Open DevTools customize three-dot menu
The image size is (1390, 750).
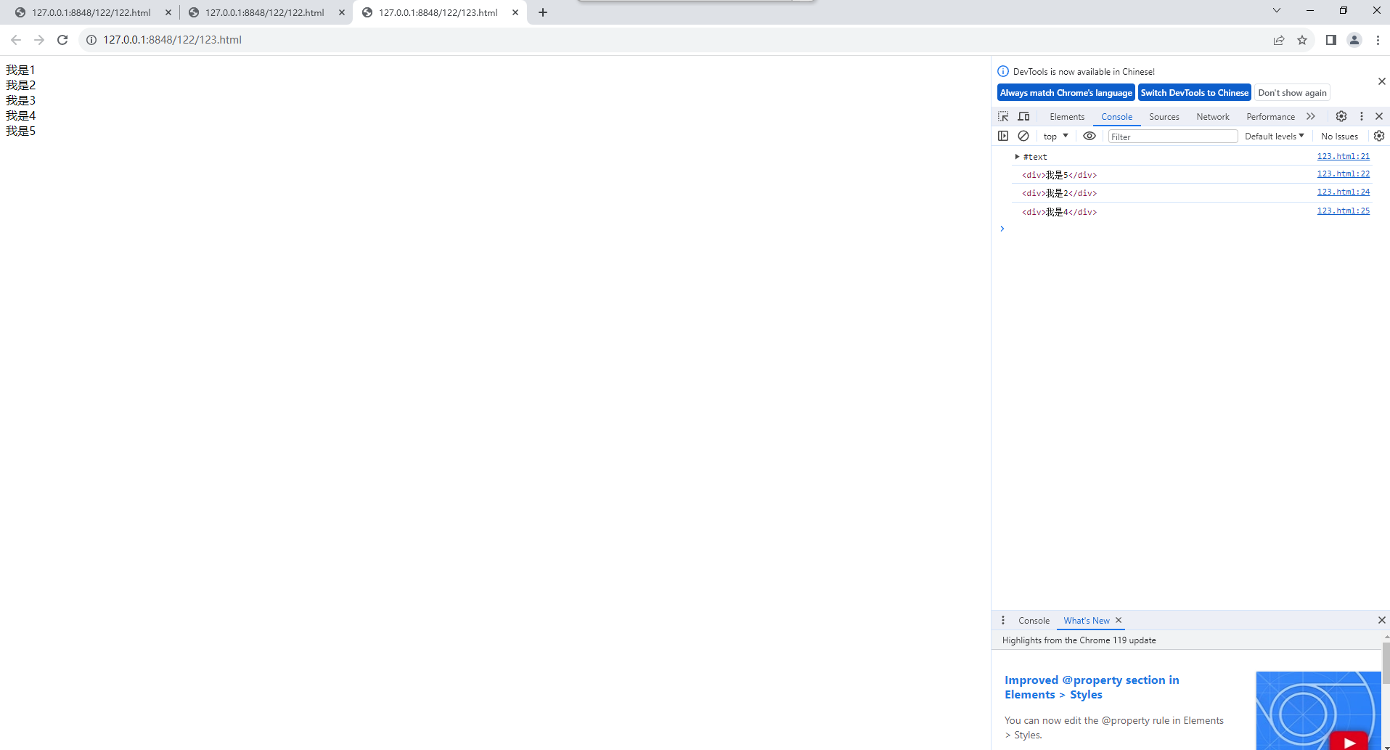coord(1362,116)
